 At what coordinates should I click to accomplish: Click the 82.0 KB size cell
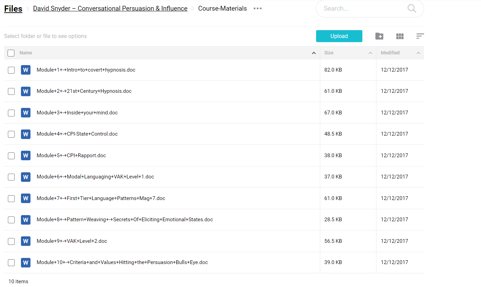click(333, 70)
